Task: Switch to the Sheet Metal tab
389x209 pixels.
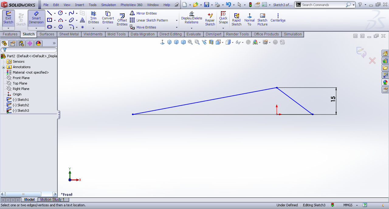Action: pyautogui.click(x=69, y=34)
